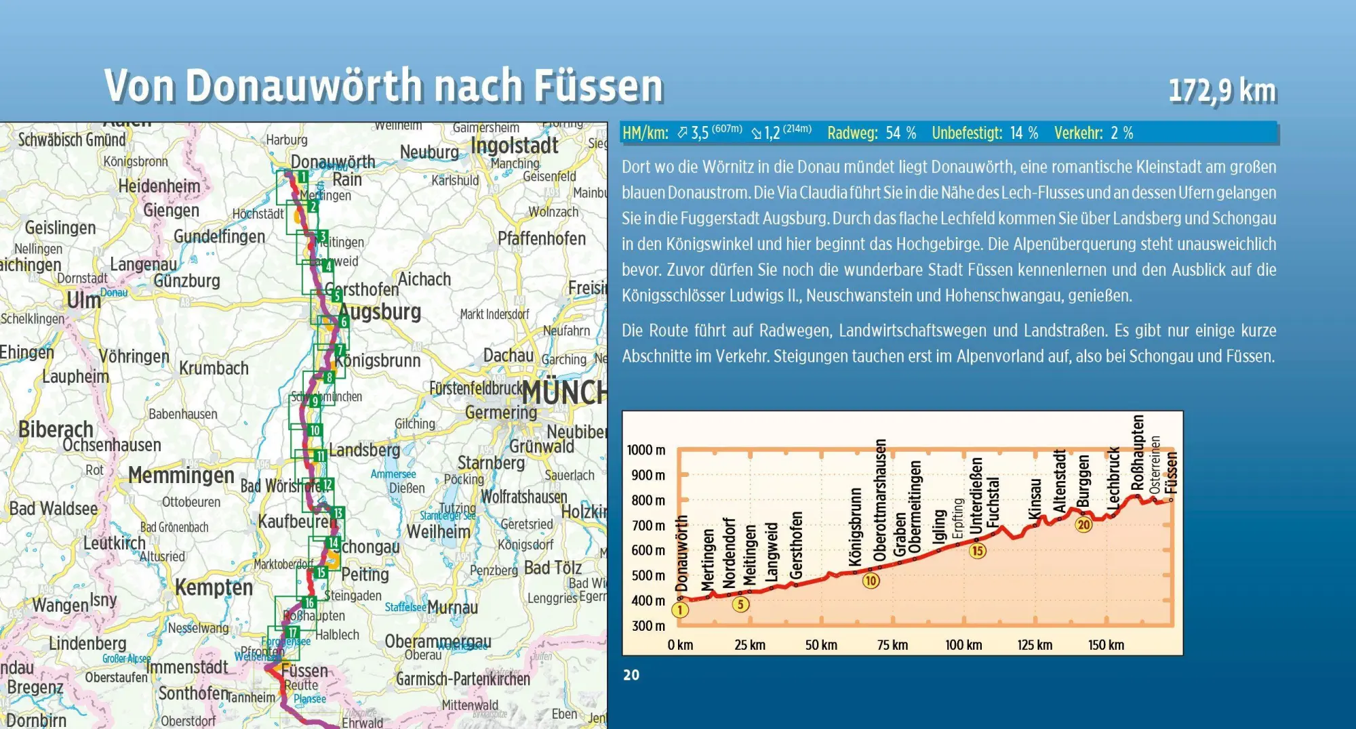Viewport: 1356px width, 729px height.
Task: Click the '0 km' distance axis label
Action: coord(680,645)
